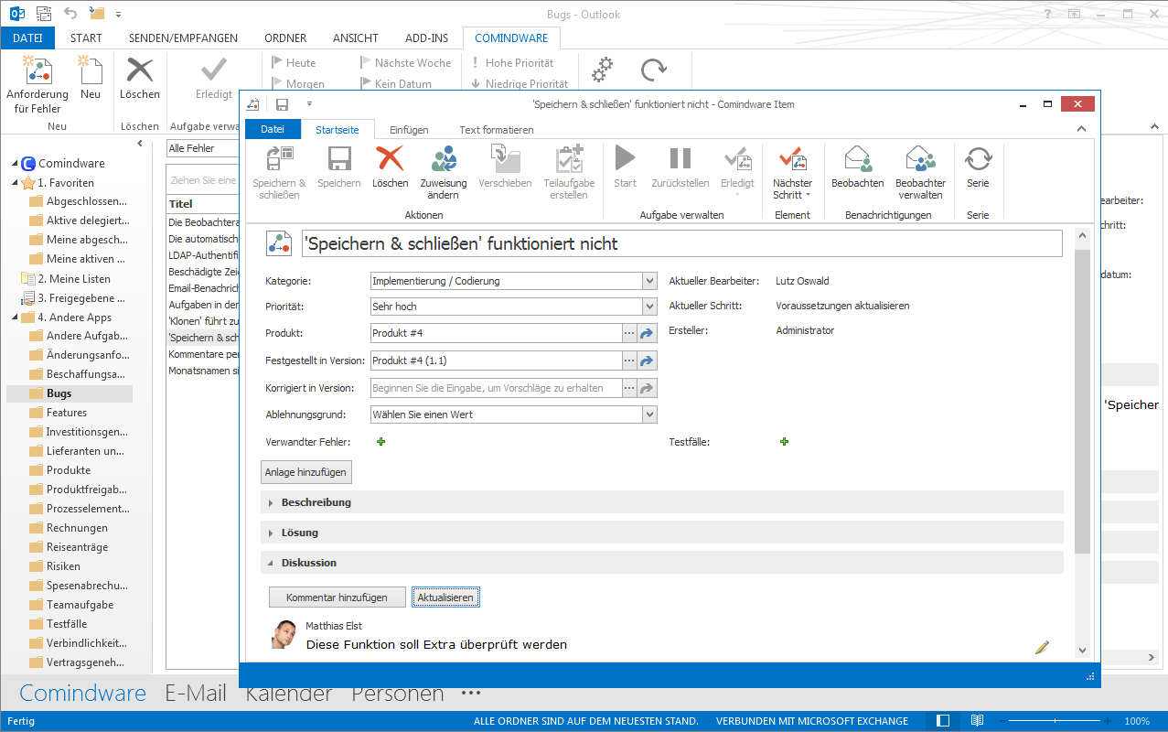Screen dimensions: 1168x732
Task: Open the SENDEN/EMPFANGEN tab
Action: 183,38
